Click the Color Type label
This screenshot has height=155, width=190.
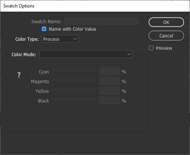[x=27, y=39]
